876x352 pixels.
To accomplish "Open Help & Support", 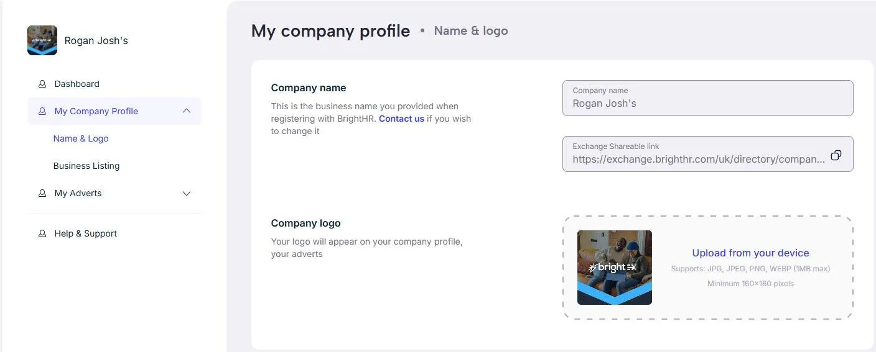I will [86, 233].
